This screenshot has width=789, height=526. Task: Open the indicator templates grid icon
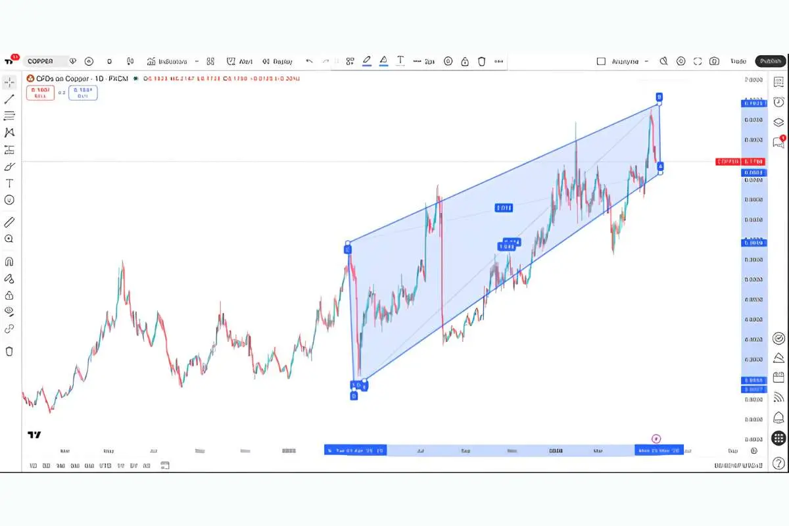(210, 61)
